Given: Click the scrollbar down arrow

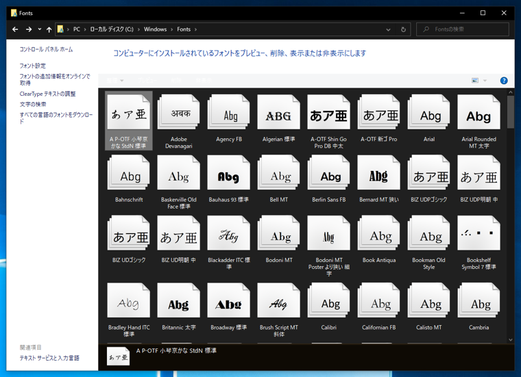Looking at the screenshot, I should click(x=511, y=339).
